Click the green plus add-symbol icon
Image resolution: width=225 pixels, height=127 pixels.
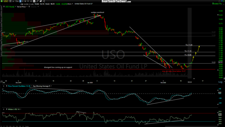pyautogui.click(x=2, y=1)
